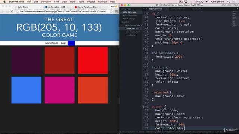Open the Help menu
This screenshot has width=239, height=134.
[112, 1]
